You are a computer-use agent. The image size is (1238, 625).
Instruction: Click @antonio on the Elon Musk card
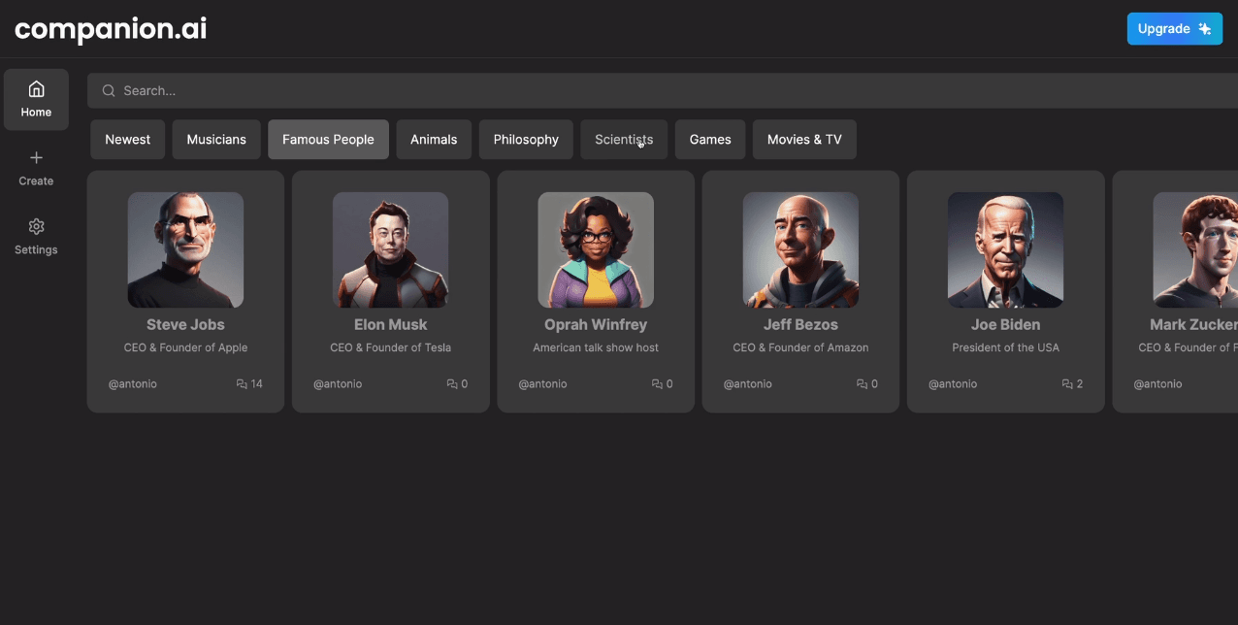338,384
